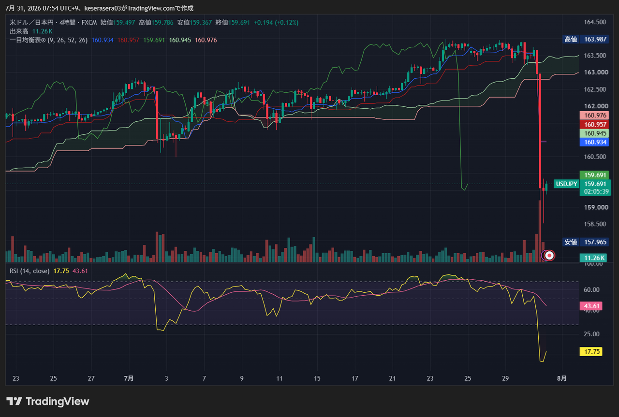Image resolution: width=619 pixels, height=417 pixels.
Task: Click the current price tag with countdown 02:05:39
Action: tap(595, 188)
